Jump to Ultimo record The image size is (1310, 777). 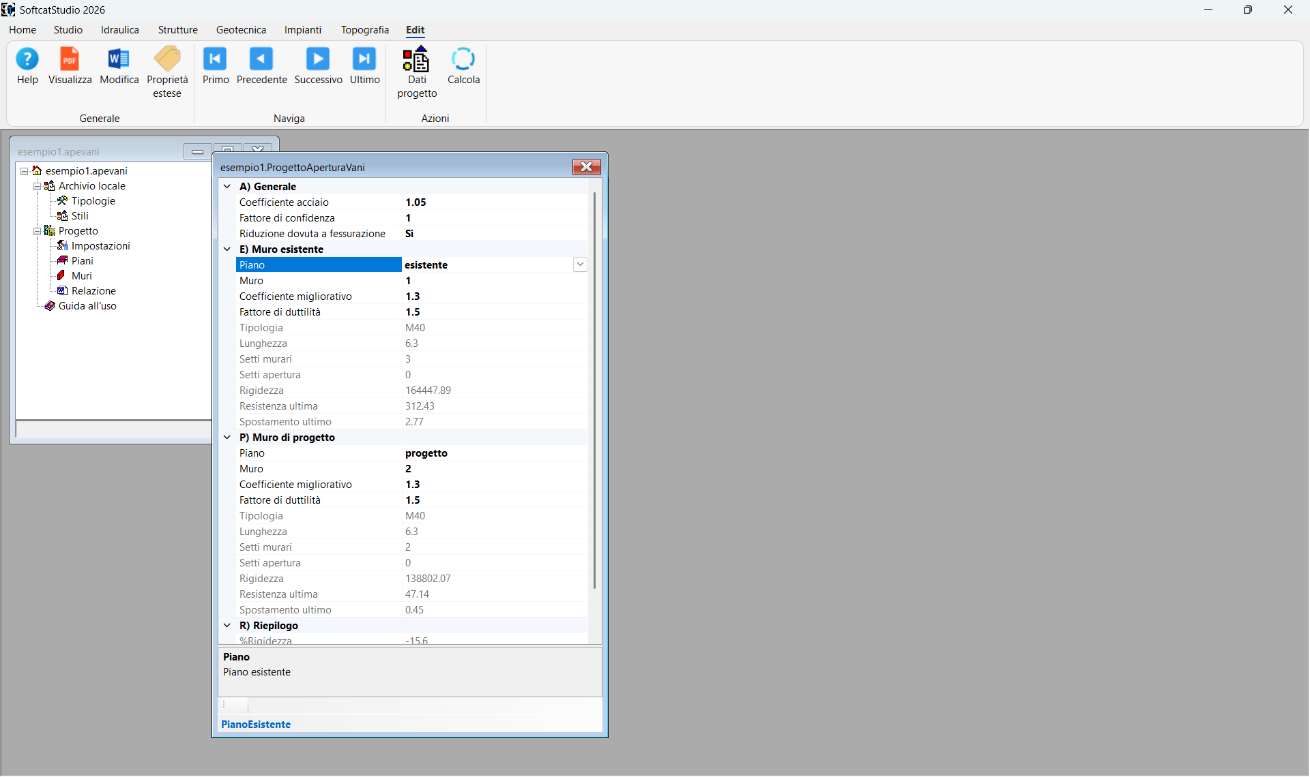(x=364, y=66)
